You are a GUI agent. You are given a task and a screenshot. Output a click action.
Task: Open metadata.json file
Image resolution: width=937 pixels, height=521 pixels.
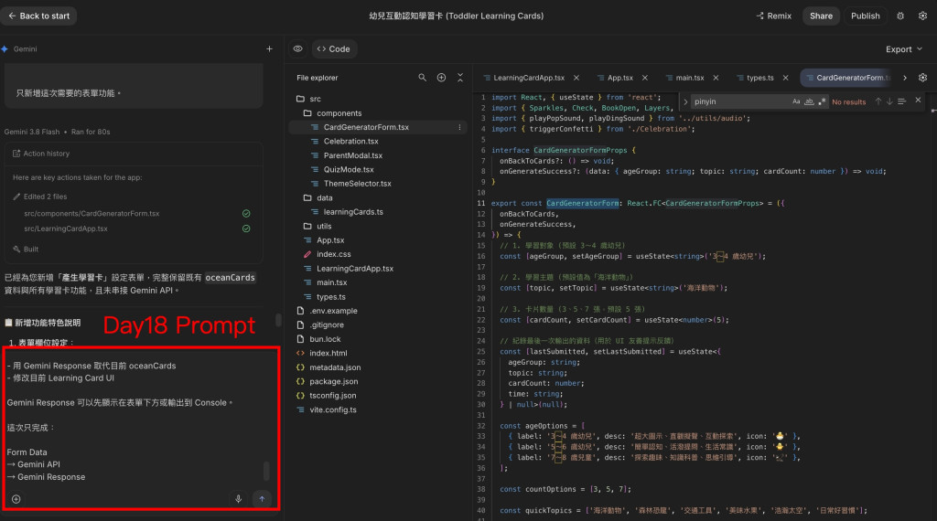pos(335,367)
